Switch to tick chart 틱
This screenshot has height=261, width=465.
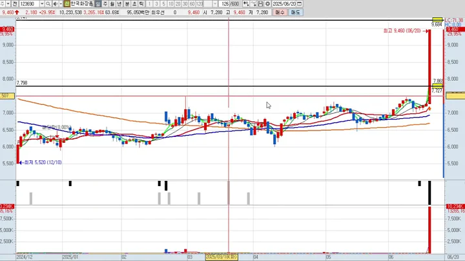[x=141, y=4]
